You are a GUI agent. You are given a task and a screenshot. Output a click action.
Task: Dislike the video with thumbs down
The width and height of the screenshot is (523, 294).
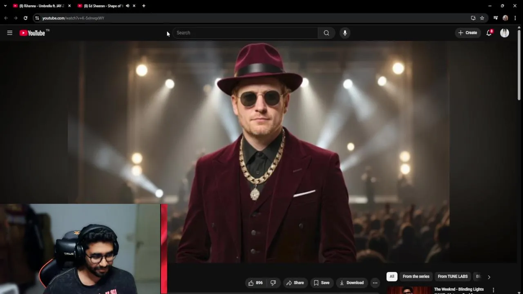pyautogui.click(x=273, y=283)
